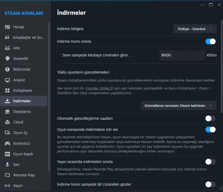Screen dimensions: 223x192
Task: Turn off Oyun esnasında indirmelere izin ver
Action: click(x=211, y=129)
